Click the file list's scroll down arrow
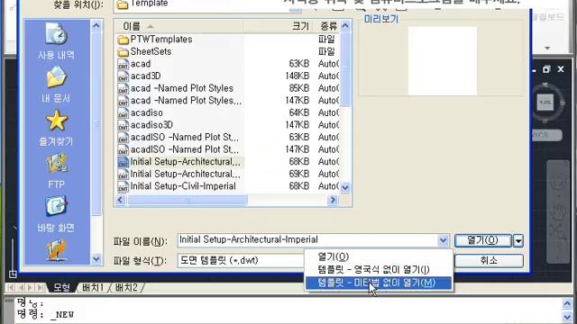 tap(345, 188)
